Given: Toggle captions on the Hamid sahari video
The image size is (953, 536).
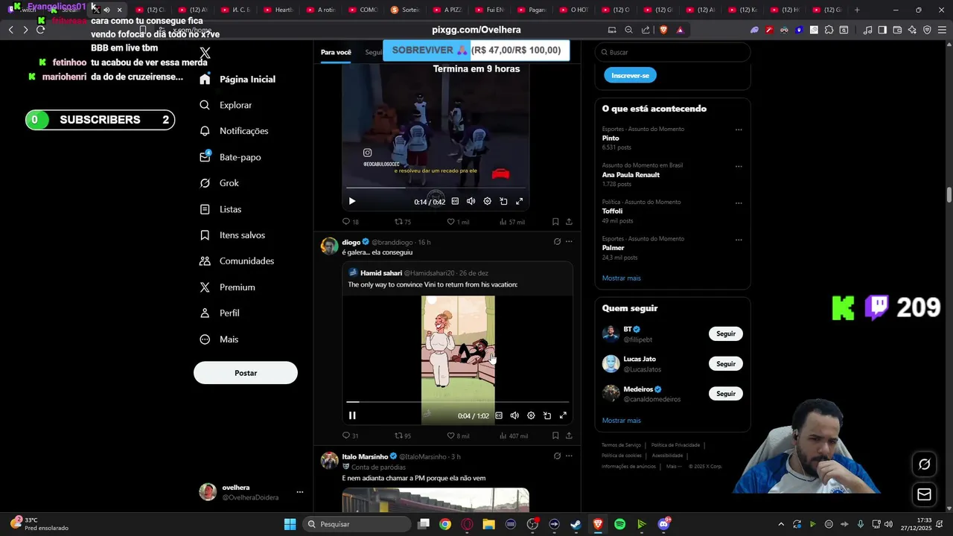Looking at the screenshot, I should pyautogui.click(x=499, y=415).
